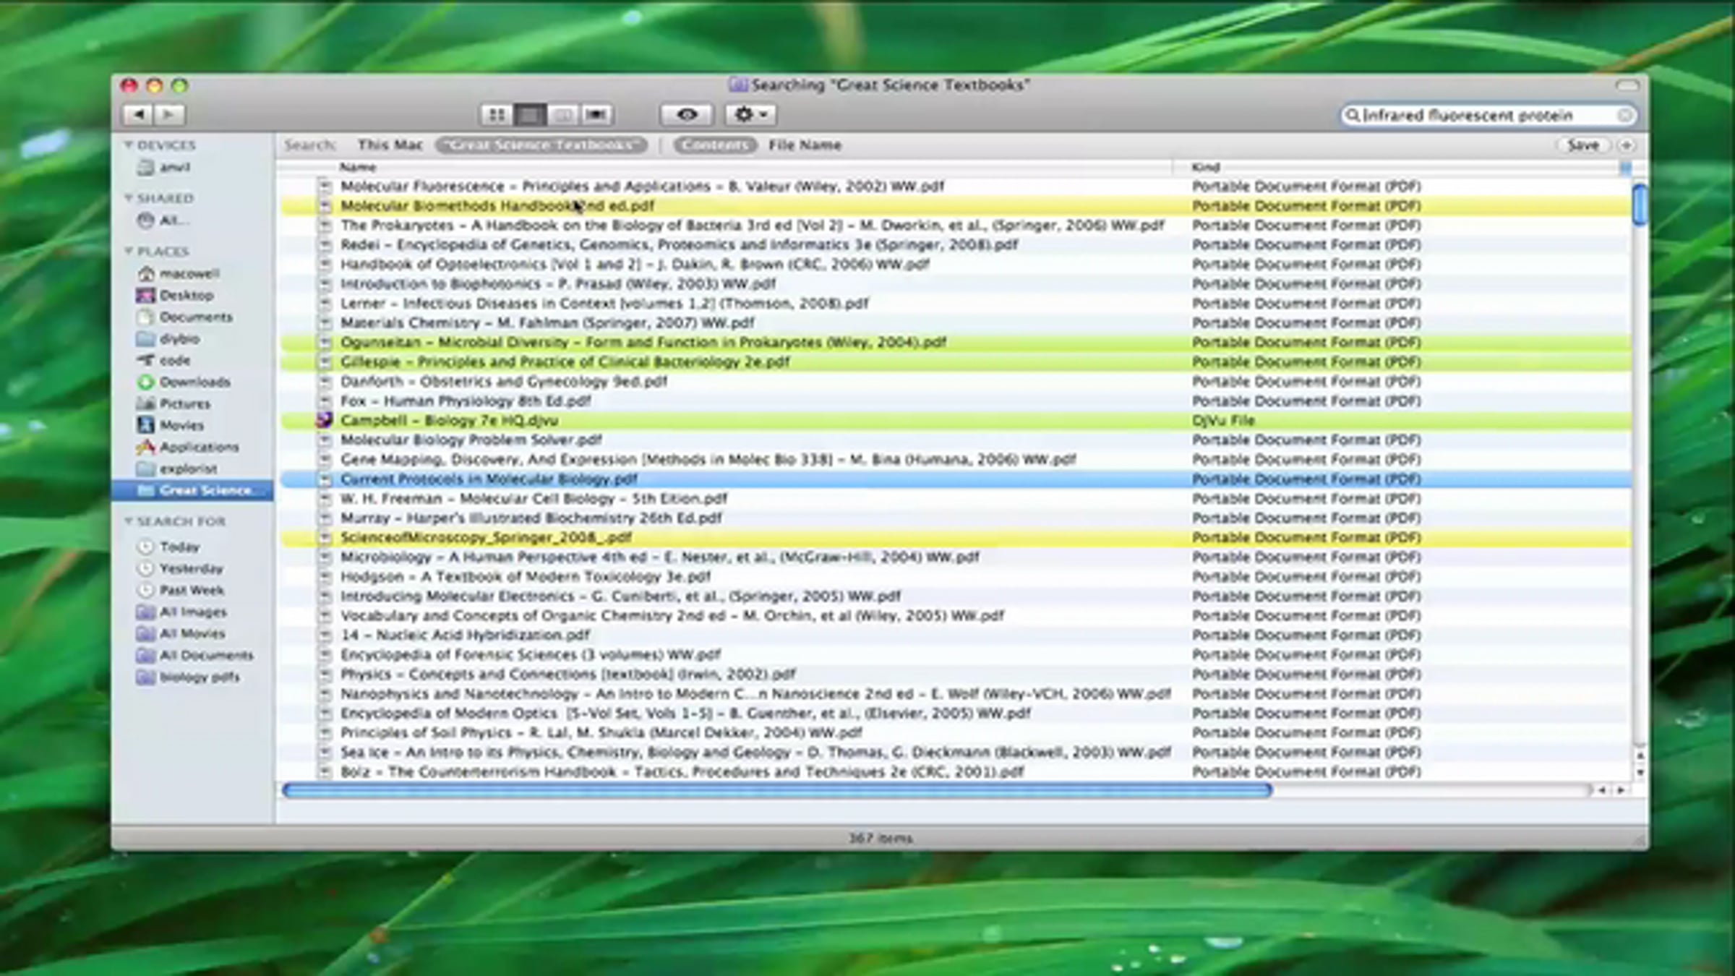Add search criteria with plus button
Image resolution: width=1735 pixels, height=976 pixels.
(1626, 145)
